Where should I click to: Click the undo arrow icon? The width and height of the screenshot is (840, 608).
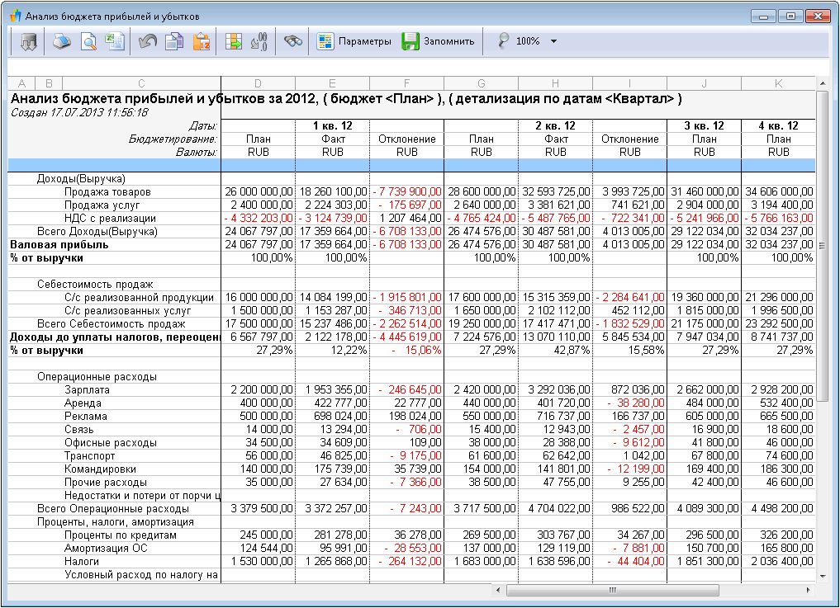148,41
